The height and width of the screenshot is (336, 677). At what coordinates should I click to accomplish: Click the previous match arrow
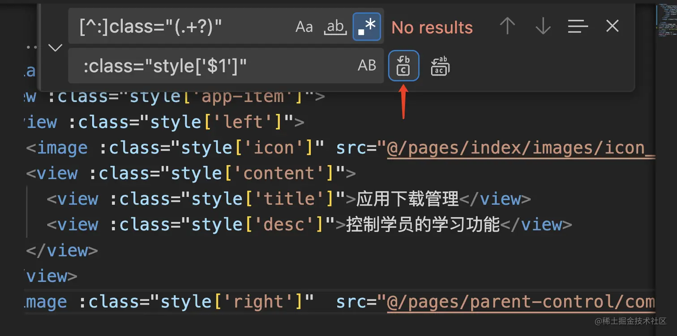tap(507, 26)
